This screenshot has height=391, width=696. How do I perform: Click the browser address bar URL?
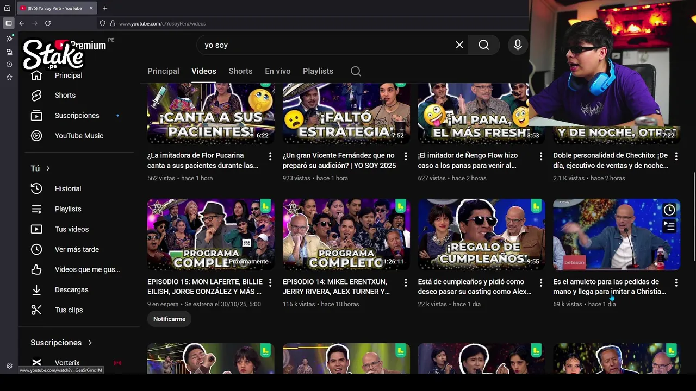162,23
